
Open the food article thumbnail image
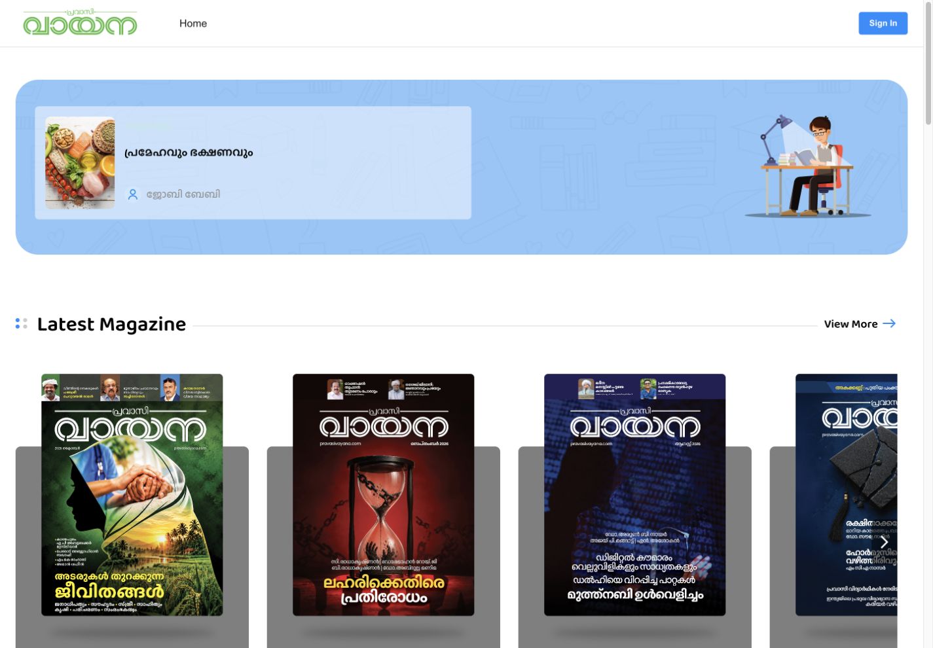tap(80, 163)
